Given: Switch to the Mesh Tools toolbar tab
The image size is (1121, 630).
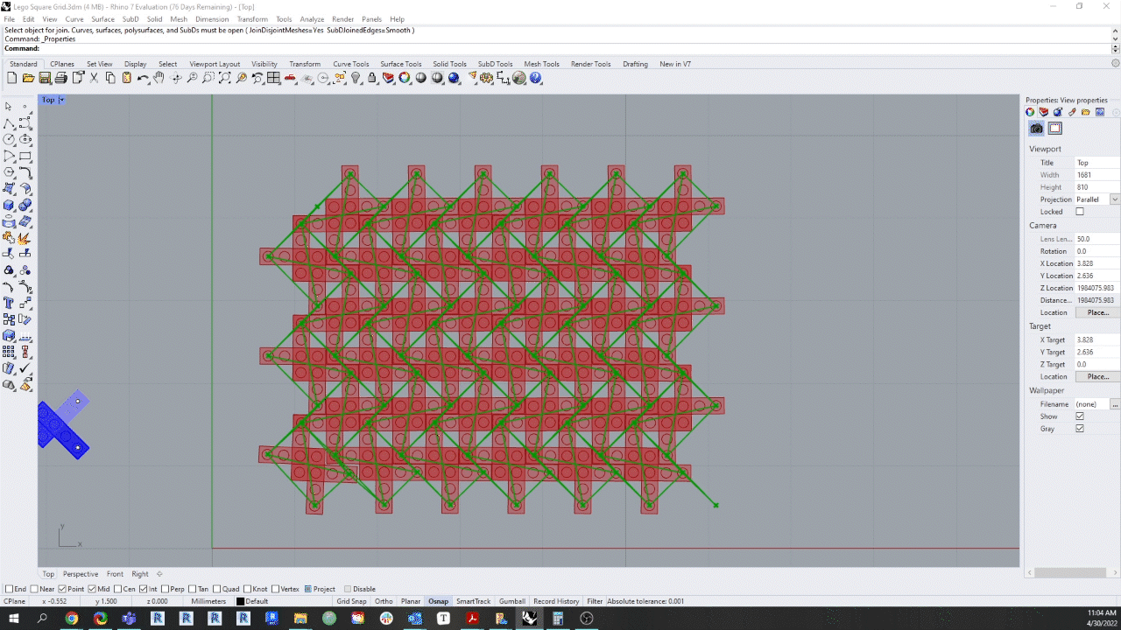Looking at the screenshot, I should coord(541,64).
